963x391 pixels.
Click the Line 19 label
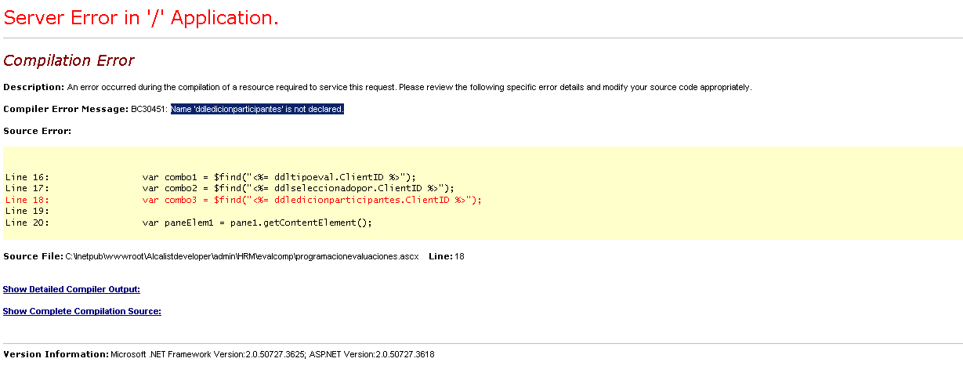[27, 211]
